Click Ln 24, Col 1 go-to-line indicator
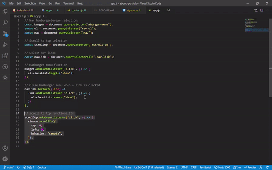The image size is (272, 170). point(149,167)
